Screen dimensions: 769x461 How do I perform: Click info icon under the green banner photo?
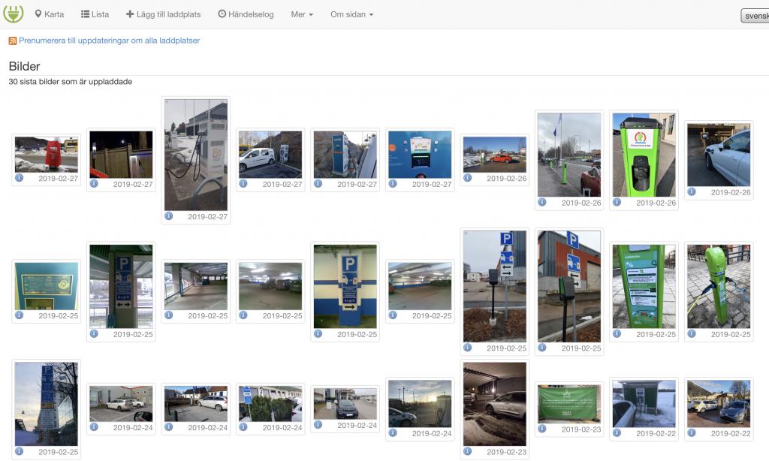(541, 429)
